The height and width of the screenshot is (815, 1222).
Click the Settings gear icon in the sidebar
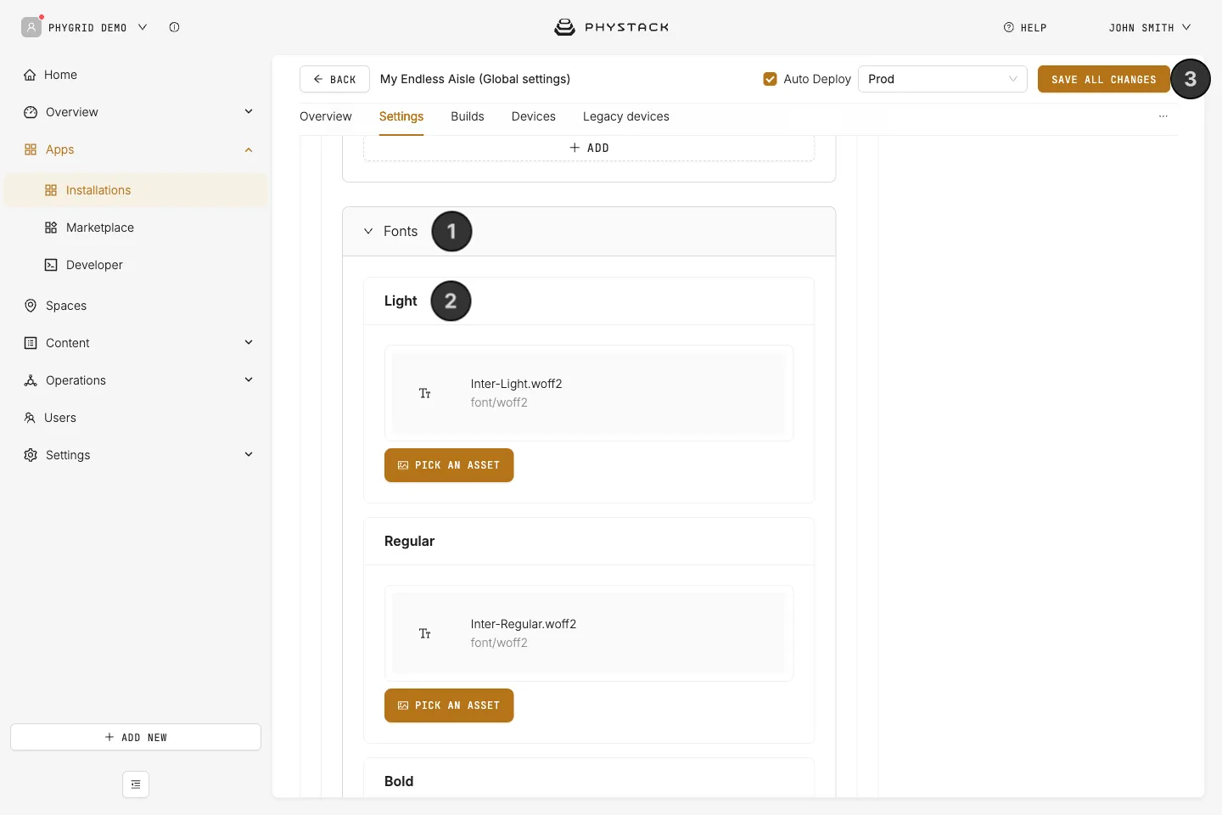[31, 455]
